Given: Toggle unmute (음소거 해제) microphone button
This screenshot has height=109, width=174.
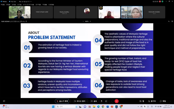Looking at the screenshot, I should 62,101.
